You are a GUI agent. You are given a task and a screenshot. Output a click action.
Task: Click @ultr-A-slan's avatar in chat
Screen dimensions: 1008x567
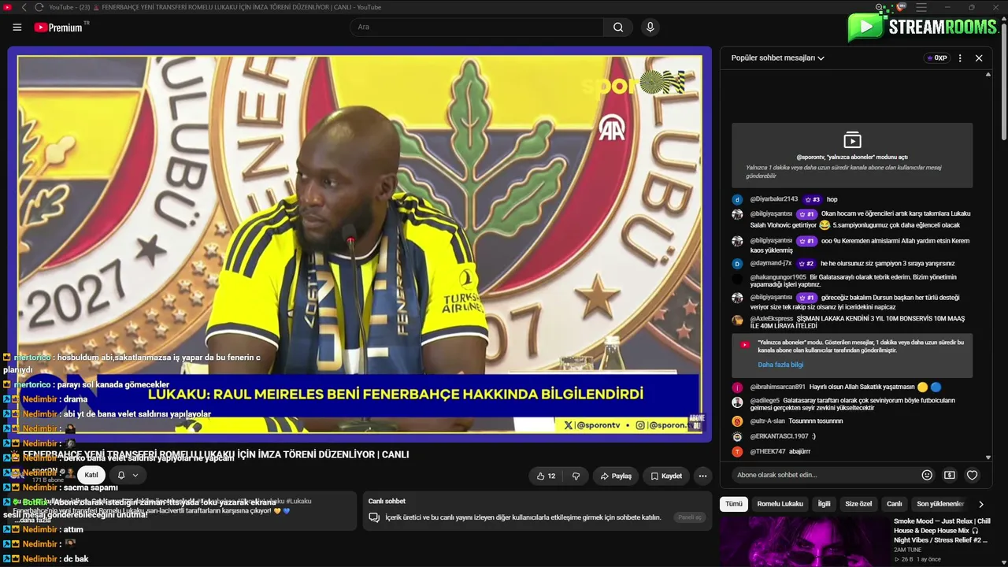(x=737, y=421)
